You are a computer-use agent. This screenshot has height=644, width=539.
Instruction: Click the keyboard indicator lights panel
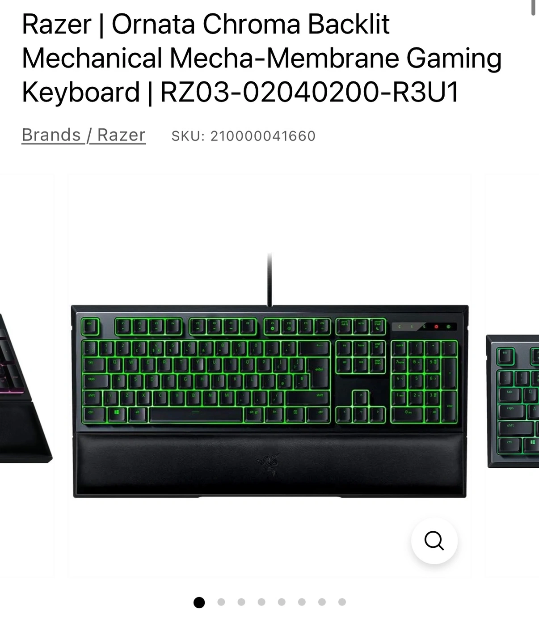(x=424, y=327)
